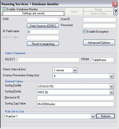Toggle Enable: Database Monitor checkbox
Image resolution: width=119 pixels, height=129 pixels.
(4, 9)
